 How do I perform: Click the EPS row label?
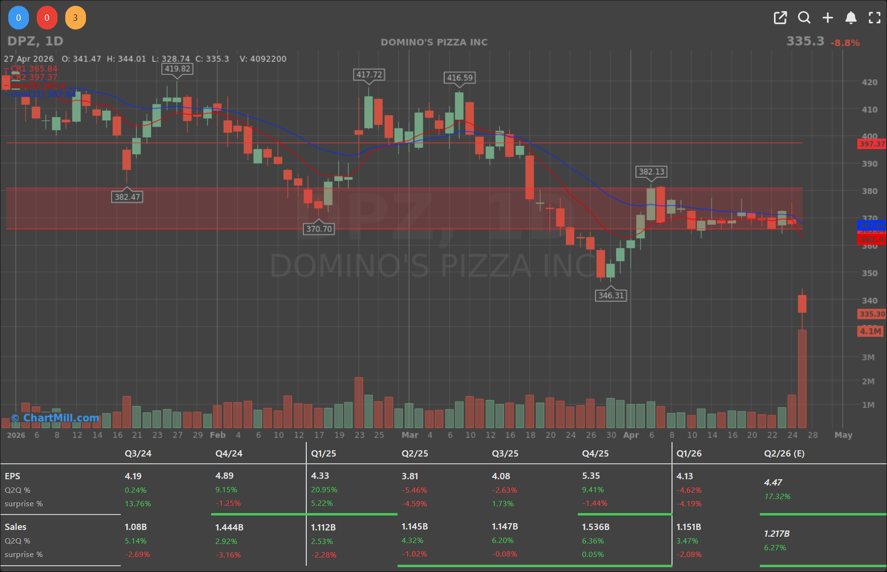[x=13, y=476]
